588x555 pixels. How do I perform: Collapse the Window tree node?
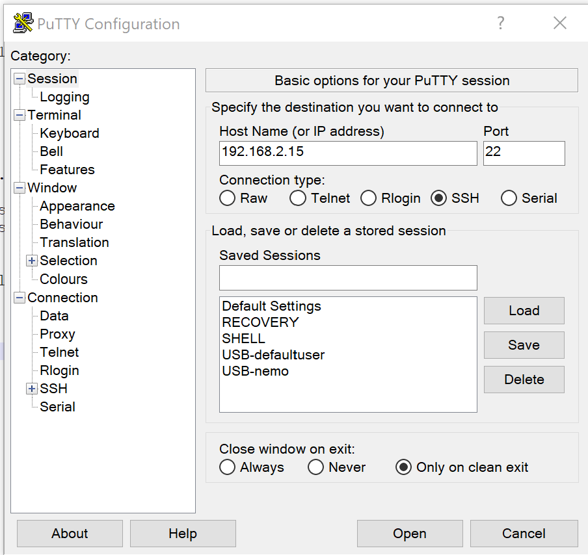(x=20, y=188)
